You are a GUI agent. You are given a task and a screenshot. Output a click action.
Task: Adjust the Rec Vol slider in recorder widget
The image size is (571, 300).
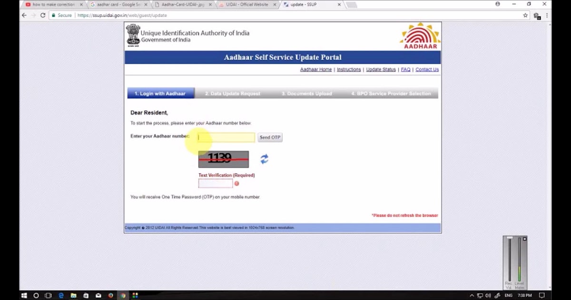tap(510, 260)
